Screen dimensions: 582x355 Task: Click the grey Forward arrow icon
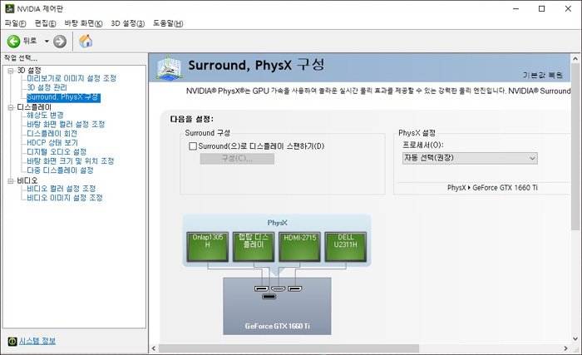click(60, 42)
